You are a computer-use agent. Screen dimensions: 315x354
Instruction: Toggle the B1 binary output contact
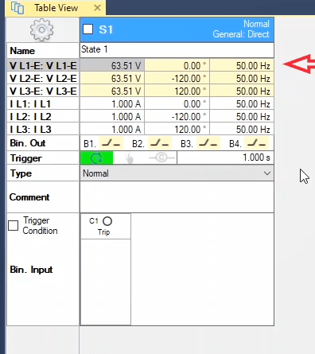[x=111, y=143]
